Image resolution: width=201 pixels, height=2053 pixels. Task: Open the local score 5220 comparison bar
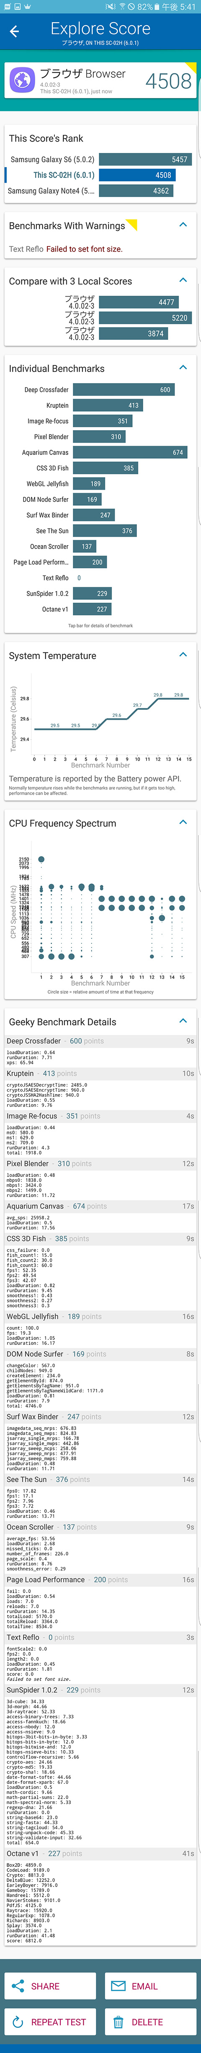145,318
